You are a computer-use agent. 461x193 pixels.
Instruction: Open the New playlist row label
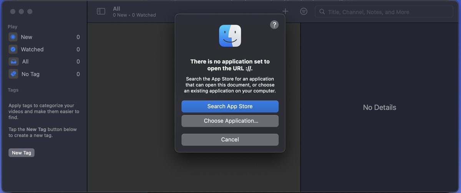27,37
